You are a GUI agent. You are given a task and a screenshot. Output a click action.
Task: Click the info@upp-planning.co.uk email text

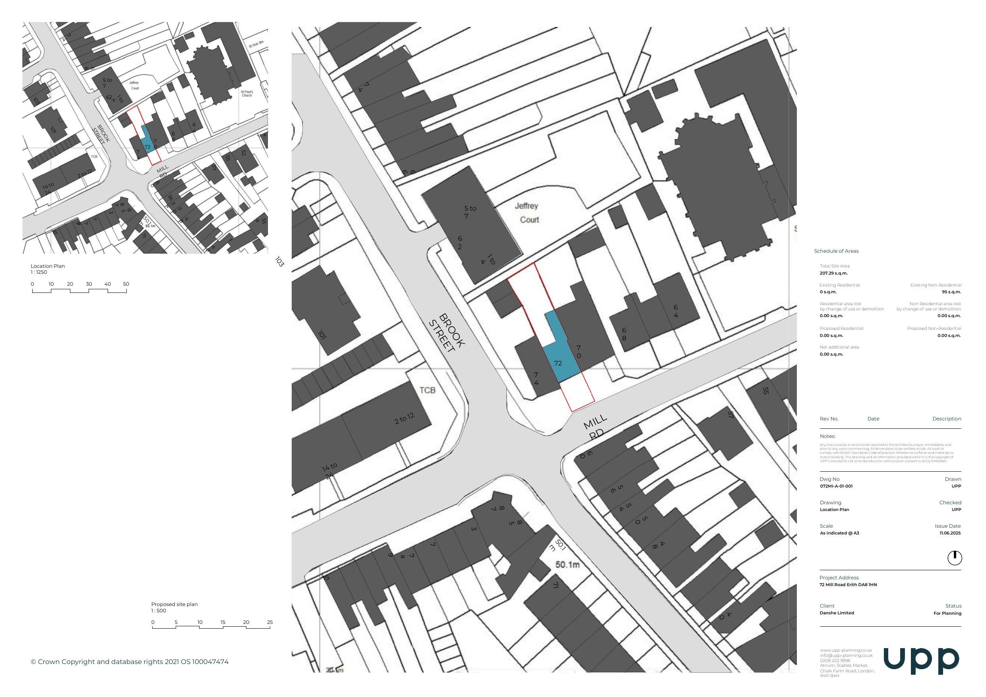846,655
